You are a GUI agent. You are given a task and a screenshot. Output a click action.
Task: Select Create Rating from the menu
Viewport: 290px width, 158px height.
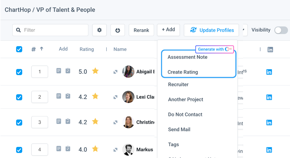click(x=183, y=72)
